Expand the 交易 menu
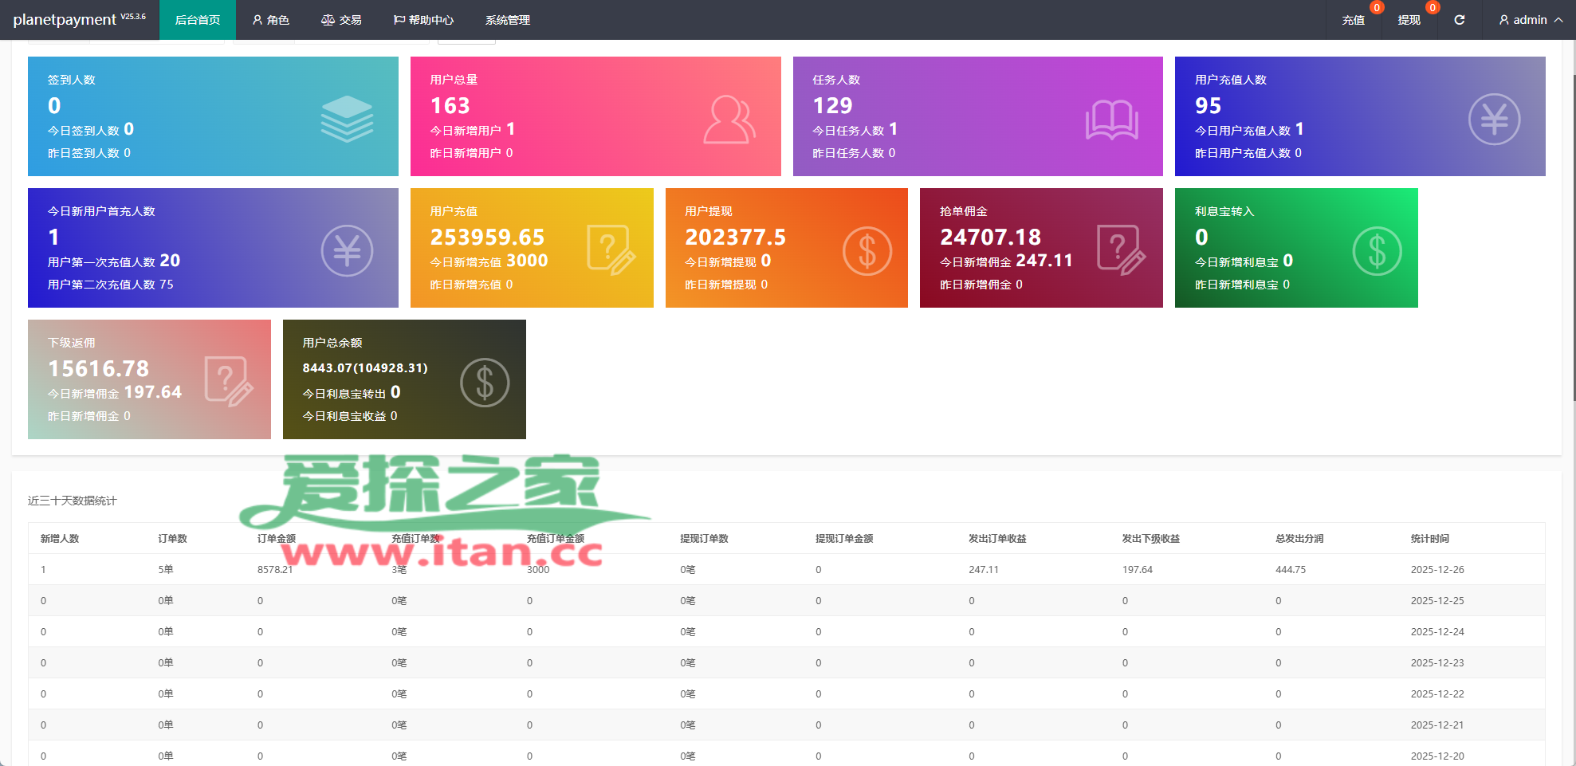 341,20
